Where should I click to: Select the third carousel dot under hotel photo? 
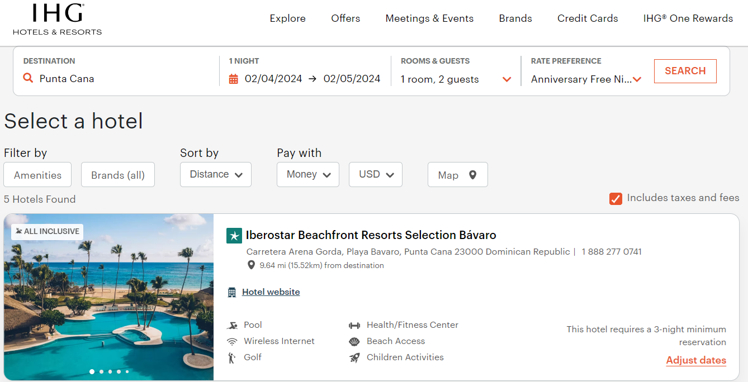coord(110,371)
